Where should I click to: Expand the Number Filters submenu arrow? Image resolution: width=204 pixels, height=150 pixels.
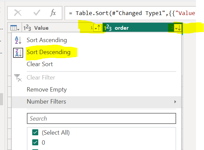click(175, 102)
